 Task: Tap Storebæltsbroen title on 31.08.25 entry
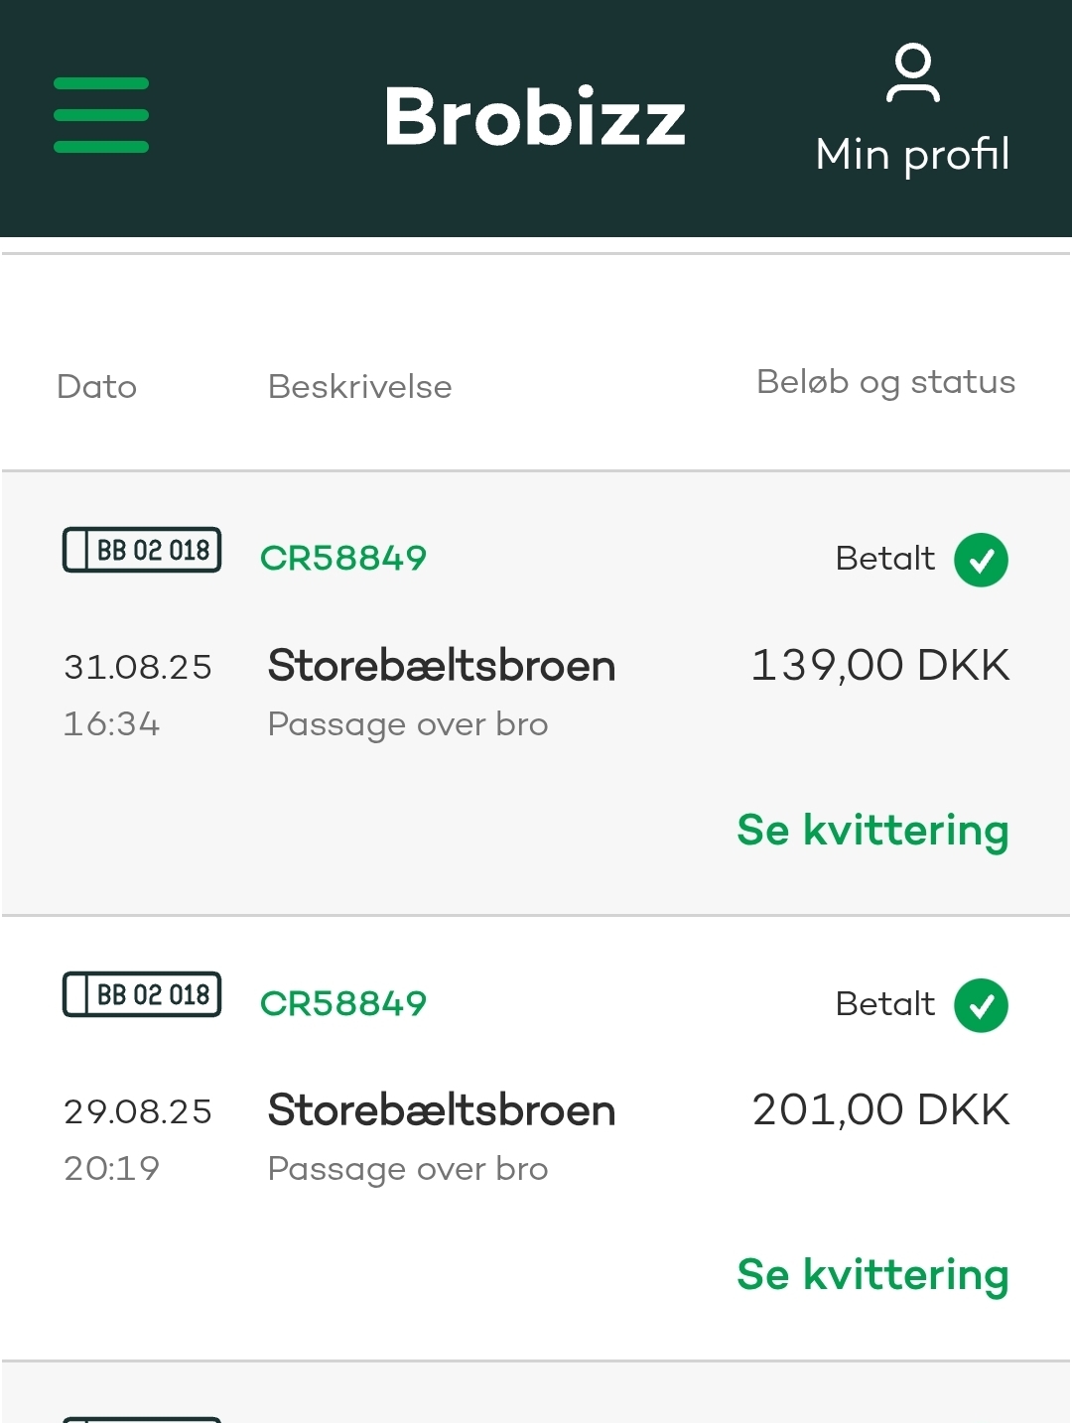tap(442, 666)
